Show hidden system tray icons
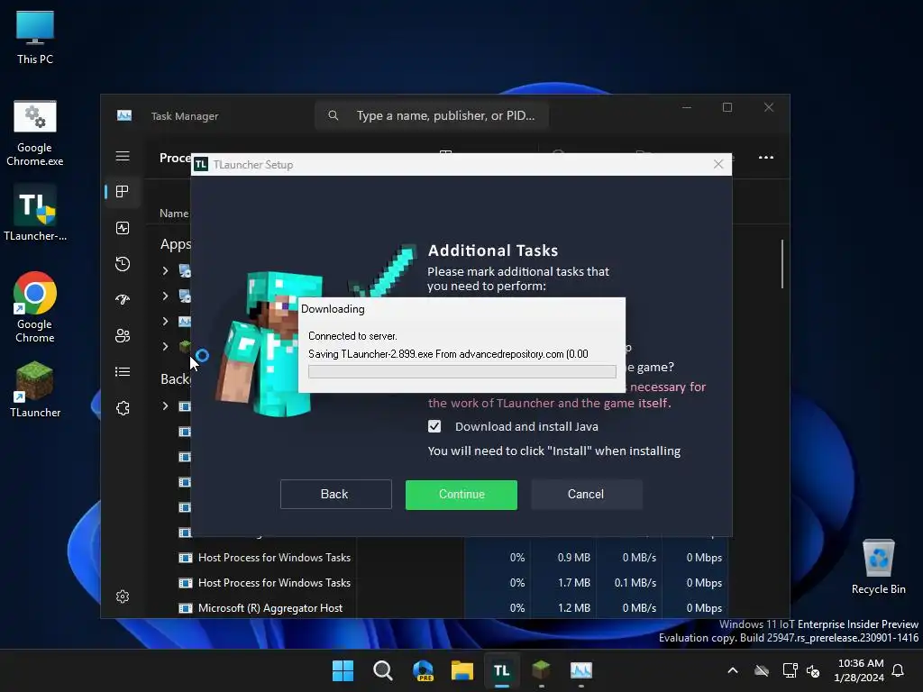This screenshot has height=692, width=923. [733, 670]
